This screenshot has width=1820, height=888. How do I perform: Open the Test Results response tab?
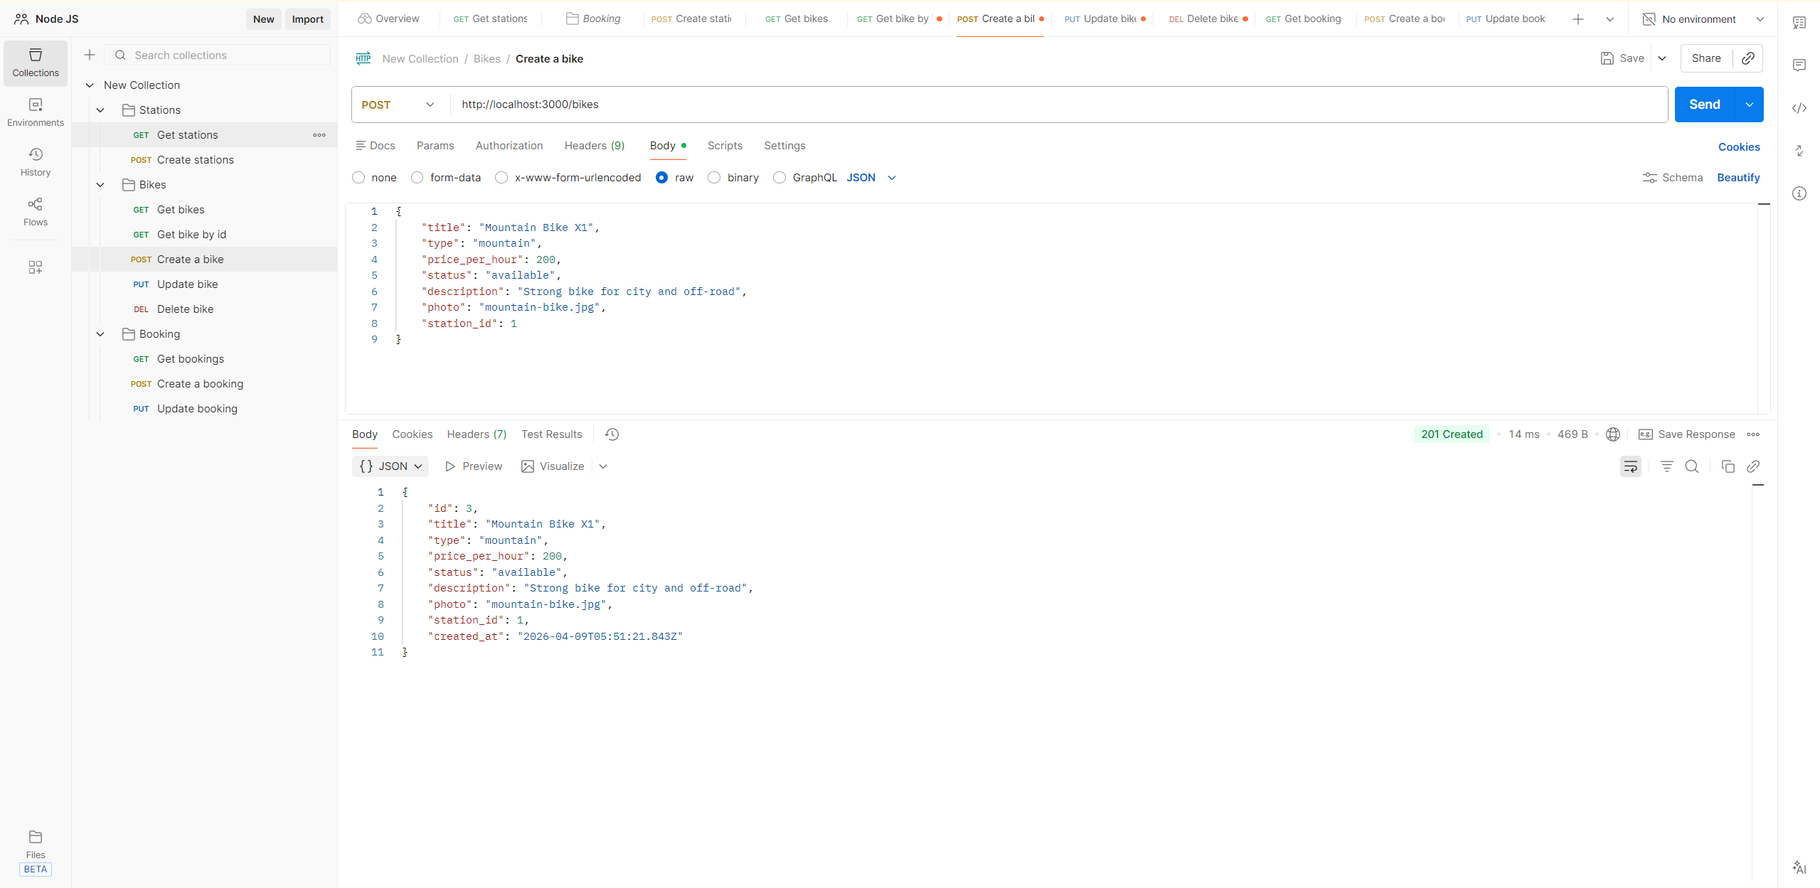click(551, 434)
